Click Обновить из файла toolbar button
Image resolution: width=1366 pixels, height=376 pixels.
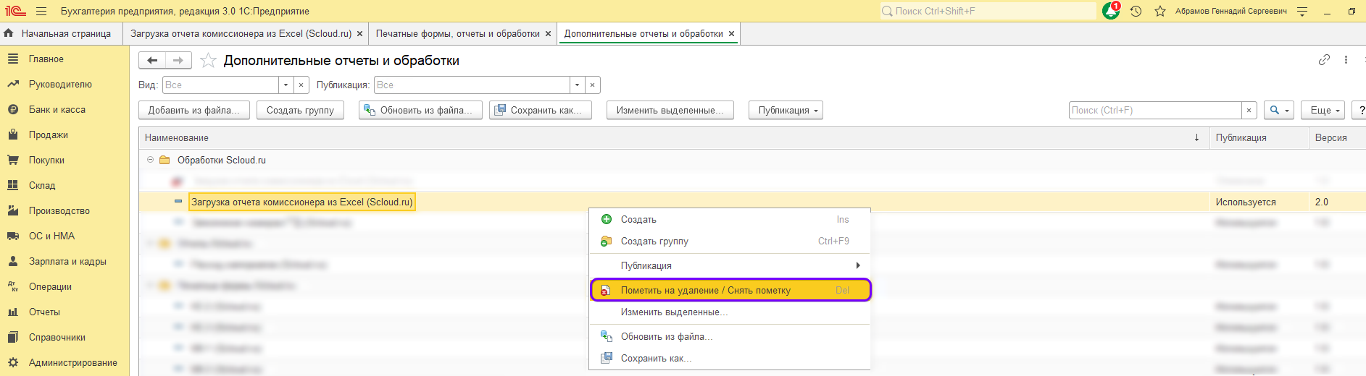click(x=420, y=110)
